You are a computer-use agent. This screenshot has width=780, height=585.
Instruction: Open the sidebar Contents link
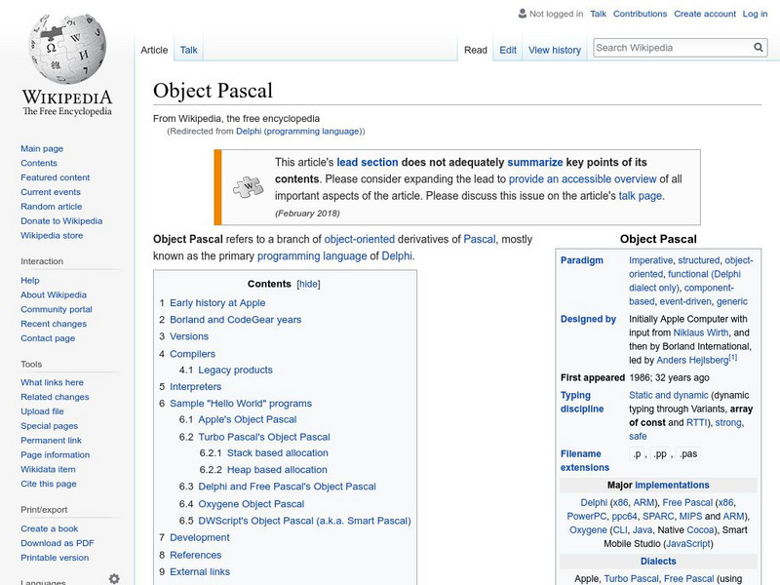click(39, 163)
